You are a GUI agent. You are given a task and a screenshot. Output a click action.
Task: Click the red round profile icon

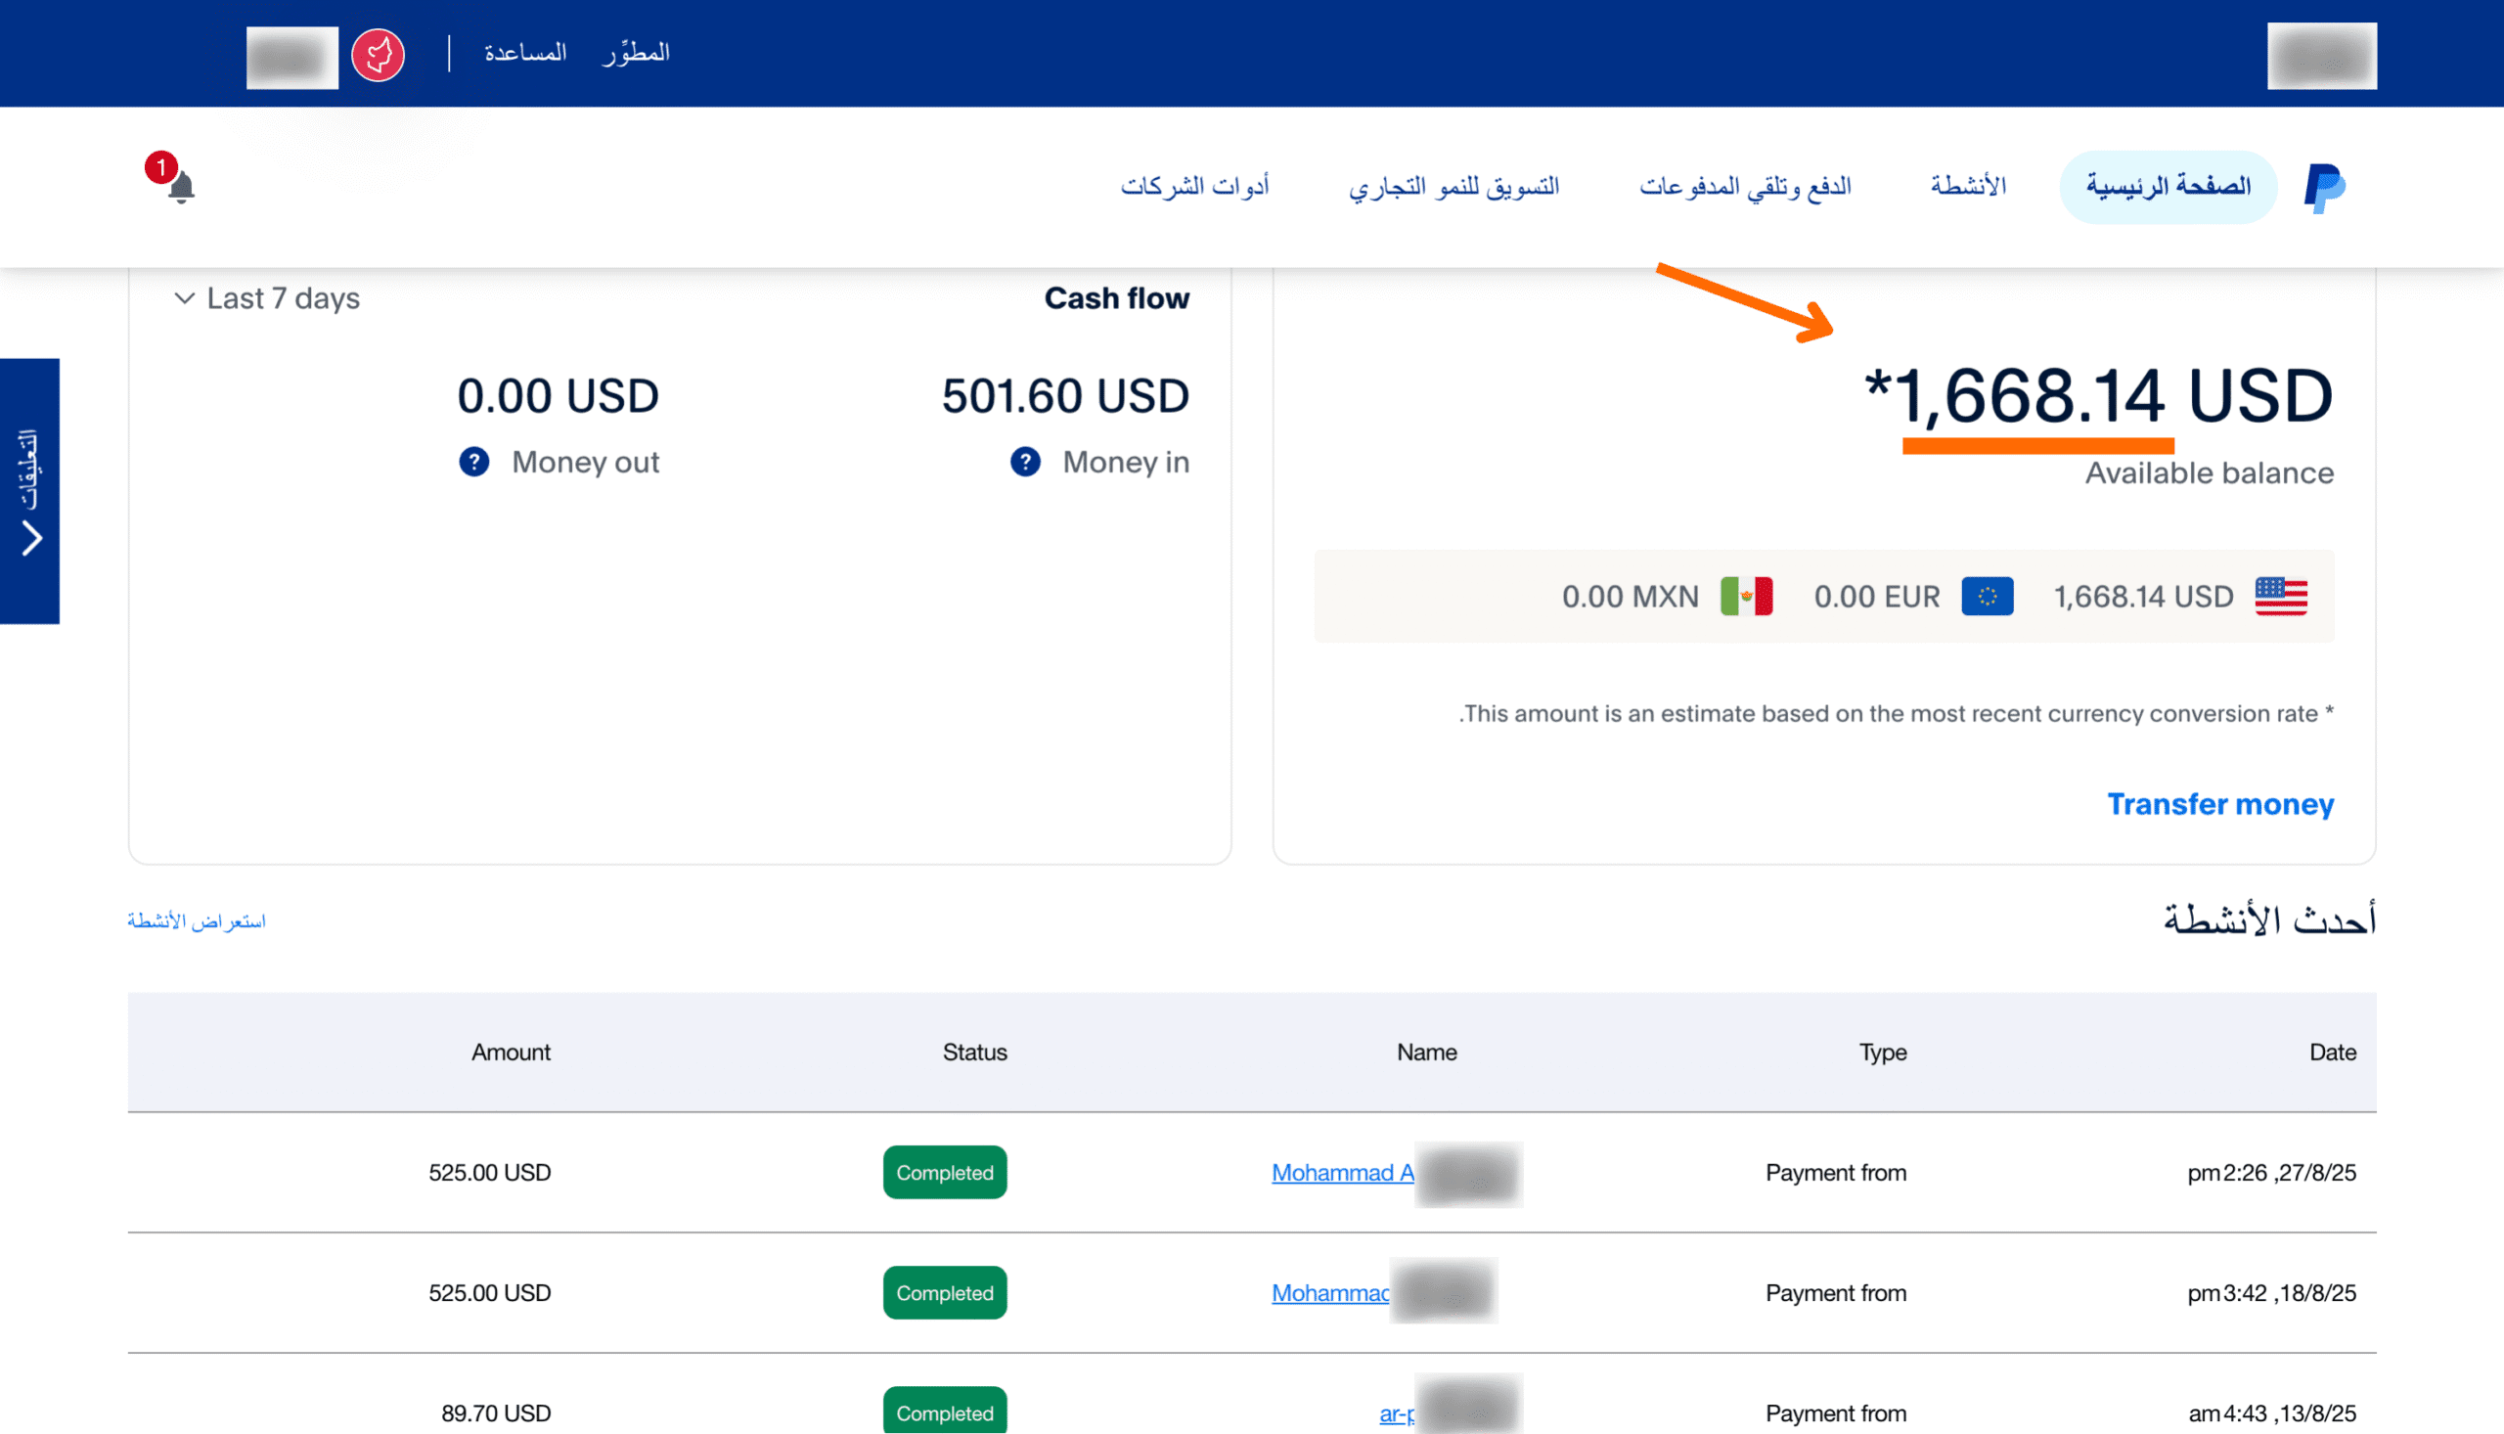[x=379, y=55]
